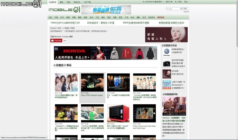This screenshot has height=140, width=238.
Task: Click the MITSUBISHI car show video title
Action: pyautogui.click(x=145, y=97)
